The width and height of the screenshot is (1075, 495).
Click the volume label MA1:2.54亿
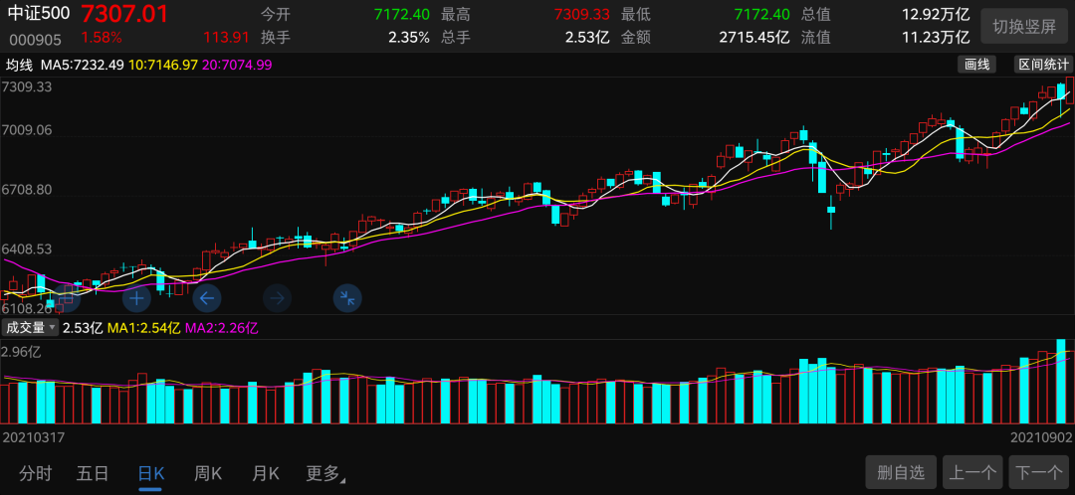(143, 328)
